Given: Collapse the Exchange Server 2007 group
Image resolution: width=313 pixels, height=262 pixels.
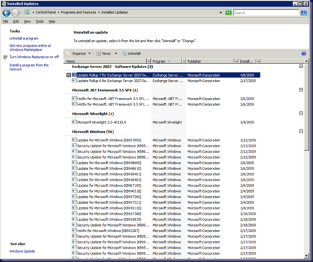Looking at the screenshot, I should tap(301, 66).
